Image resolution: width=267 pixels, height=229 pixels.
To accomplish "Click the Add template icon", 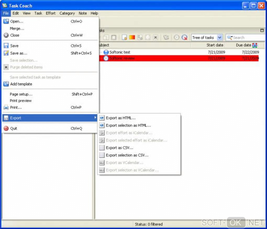I will (6, 84).
